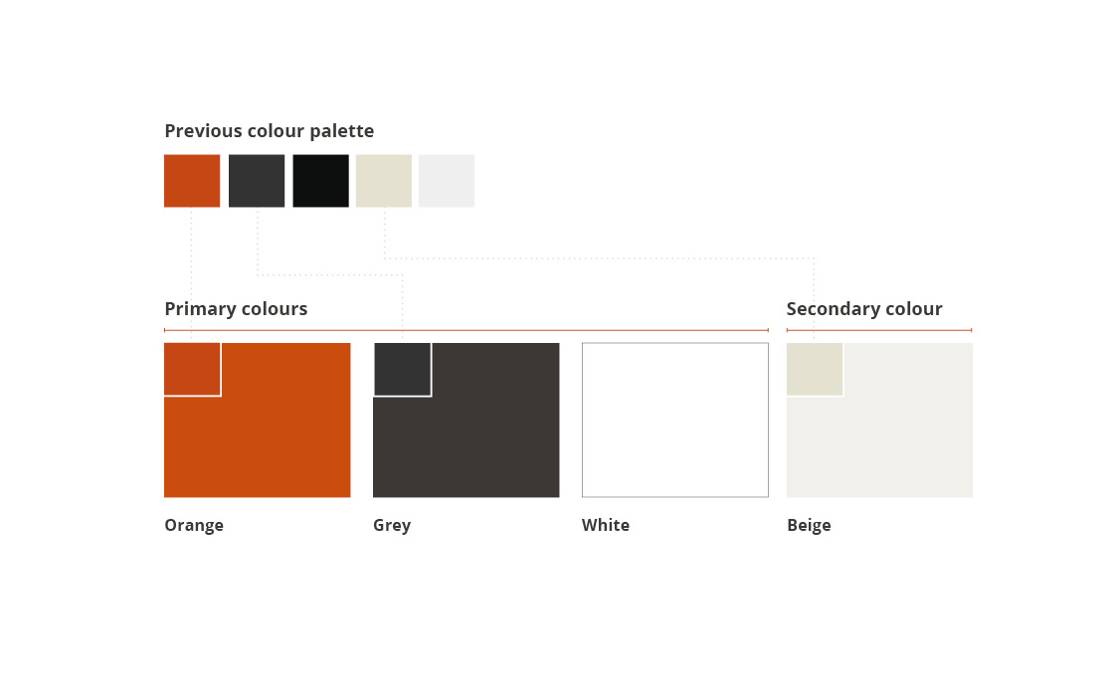This screenshot has width=1117, height=676.
Task: Pick the beige swatch in previous palette
Action: (383, 181)
